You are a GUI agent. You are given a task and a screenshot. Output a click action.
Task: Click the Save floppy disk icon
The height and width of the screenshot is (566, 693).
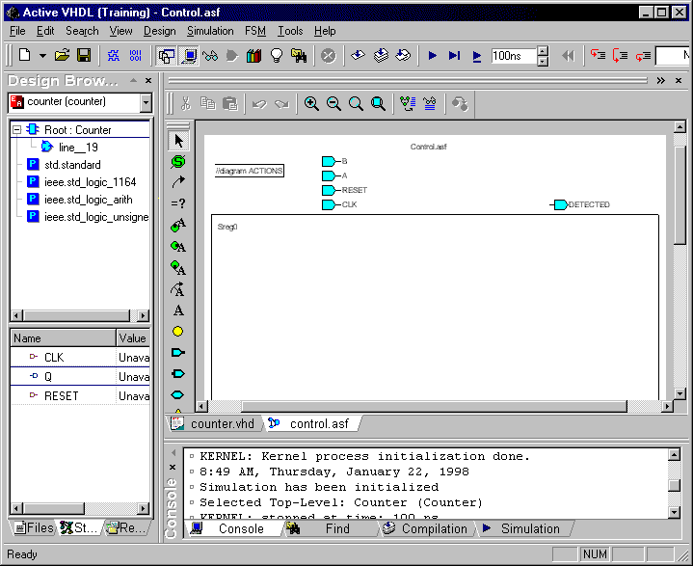(84, 56)
